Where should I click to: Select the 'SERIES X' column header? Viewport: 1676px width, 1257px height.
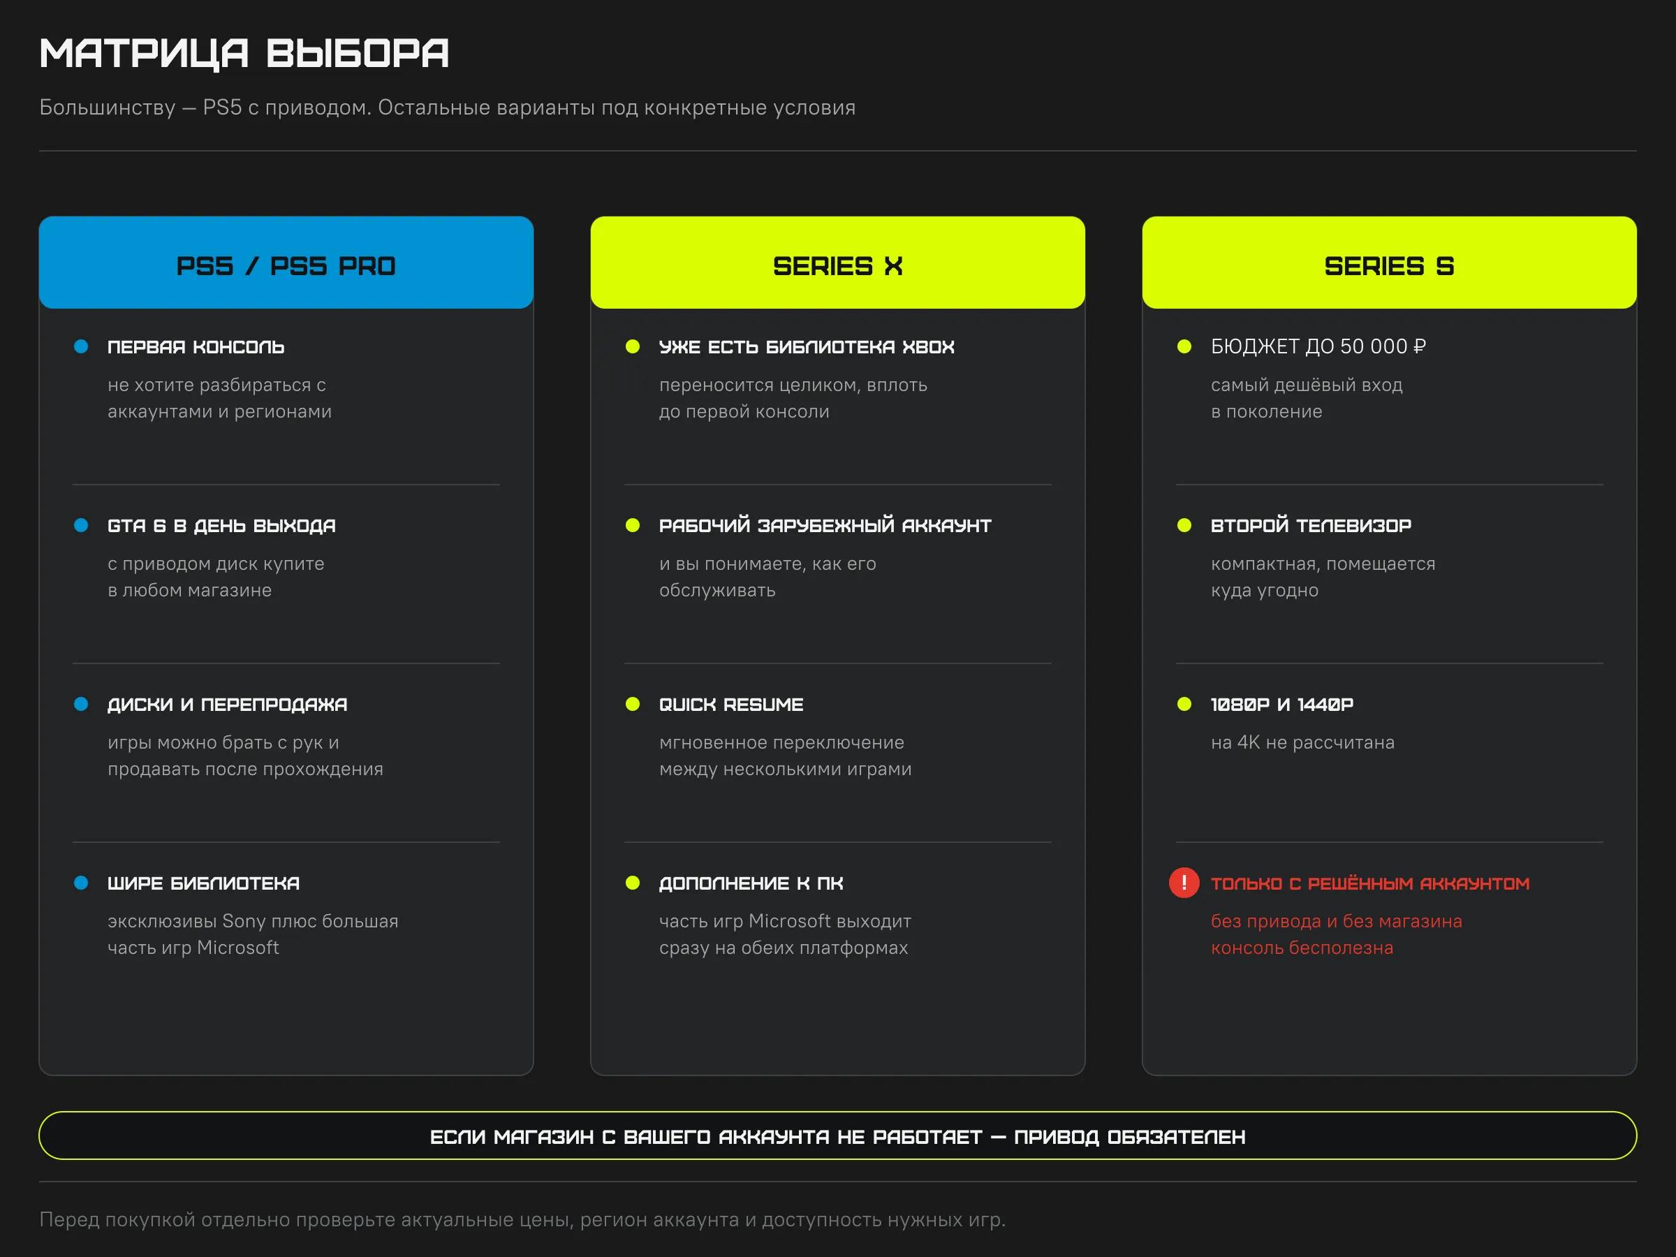pyautogui.click(x=838, y=263)
